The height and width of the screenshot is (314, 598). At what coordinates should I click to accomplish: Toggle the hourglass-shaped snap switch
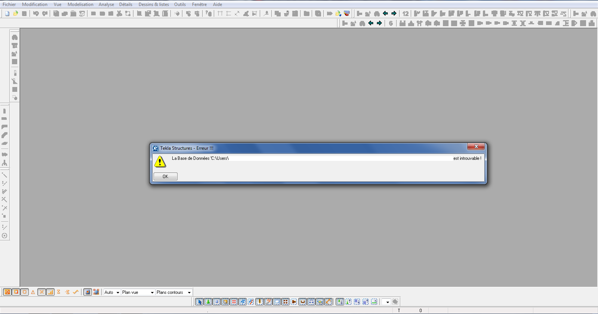(59, 292)
